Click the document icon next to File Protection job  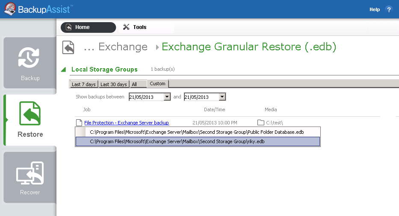click(x=79, y=123)
